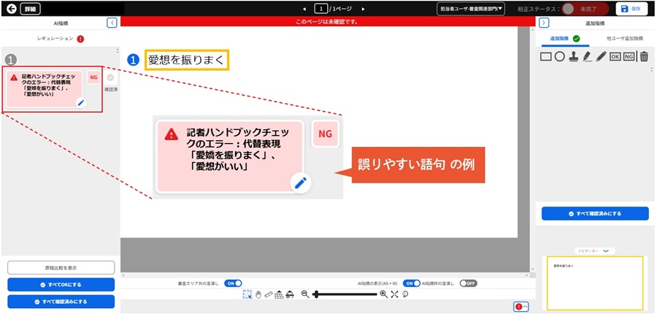Collapse the right 追加指摘 panel
The image size is (657, 314).
coord(544,23)
